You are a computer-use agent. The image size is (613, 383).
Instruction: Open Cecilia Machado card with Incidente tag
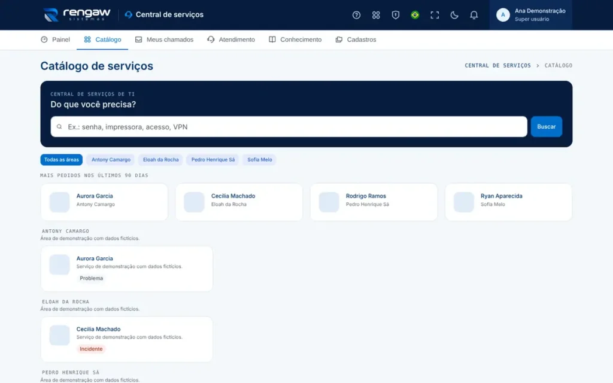coord(127,339)
